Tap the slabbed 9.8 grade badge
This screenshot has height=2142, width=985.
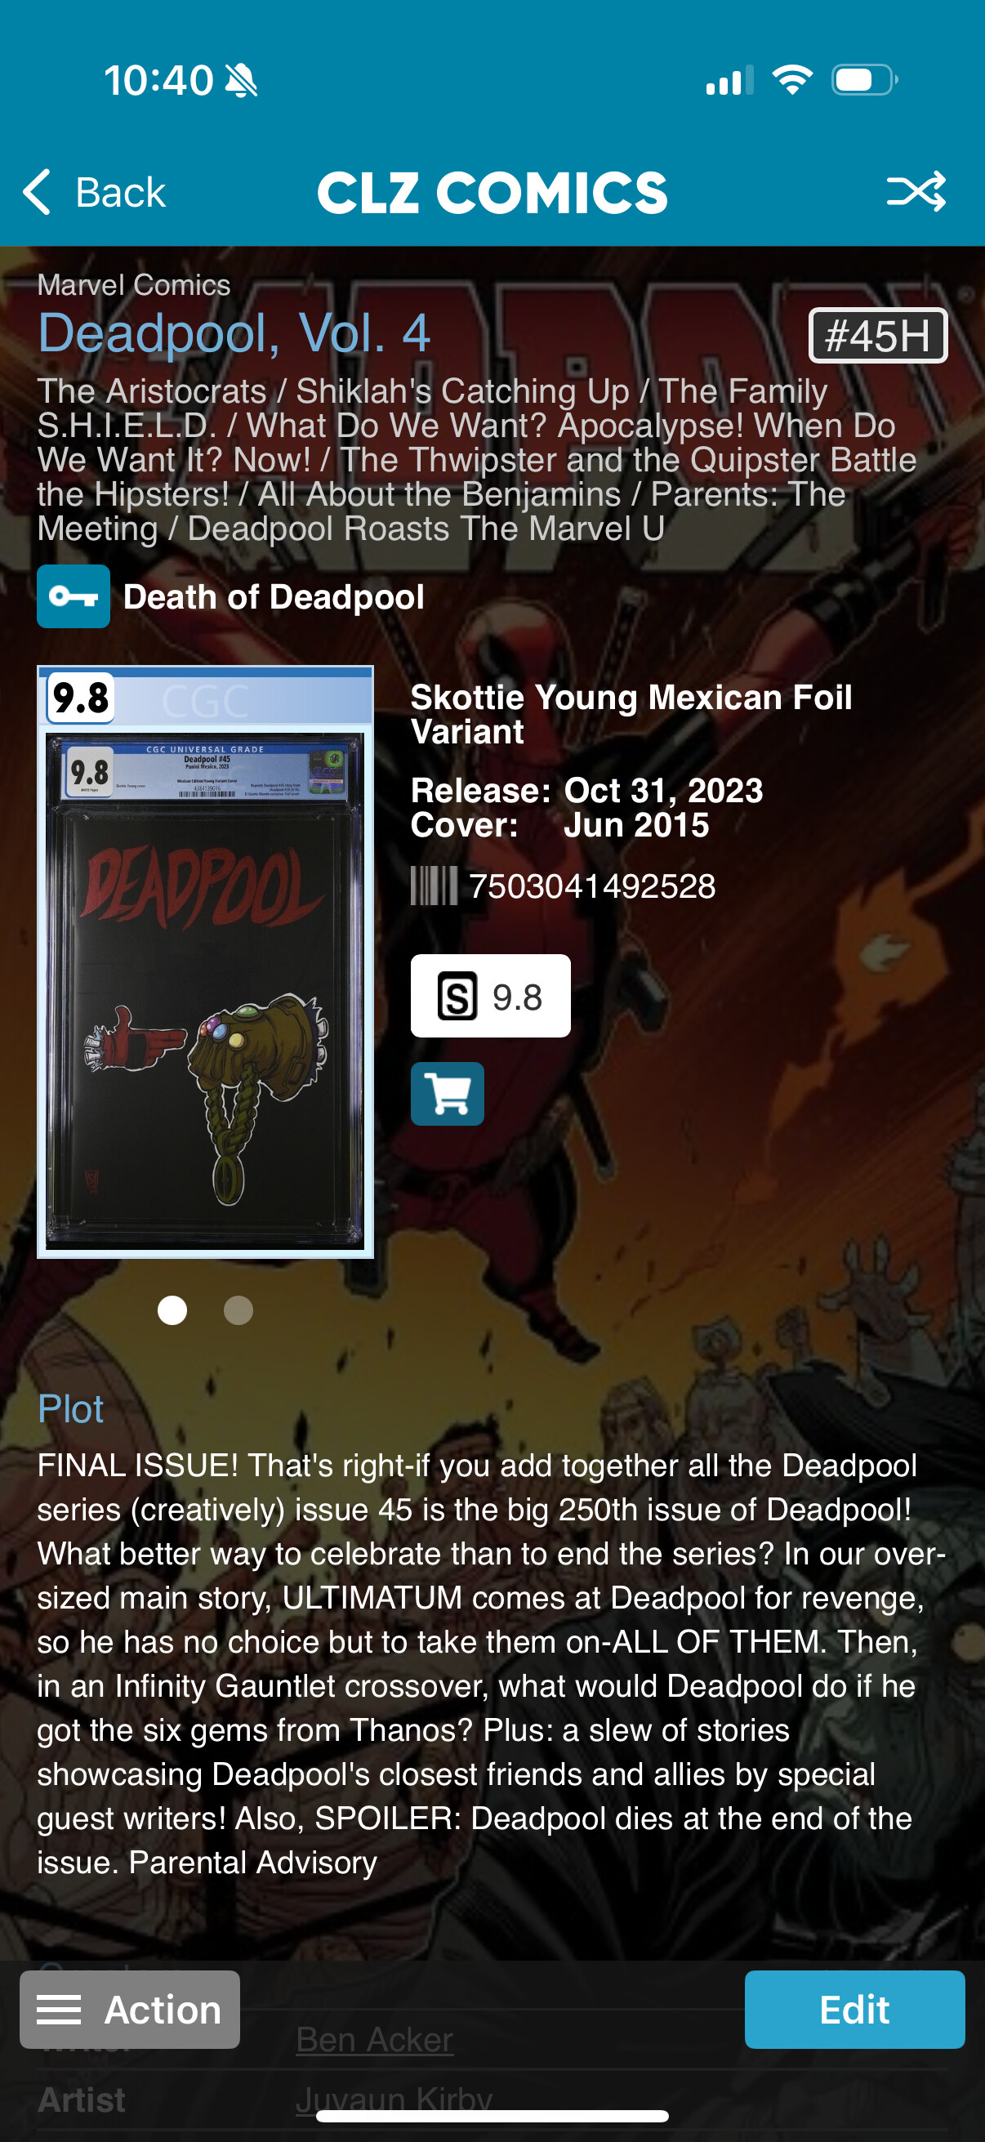[490, 995]
